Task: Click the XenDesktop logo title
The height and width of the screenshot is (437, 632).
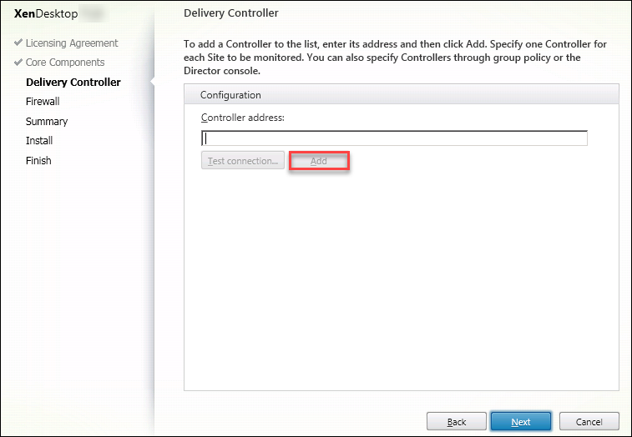Action: coord(46,14)
